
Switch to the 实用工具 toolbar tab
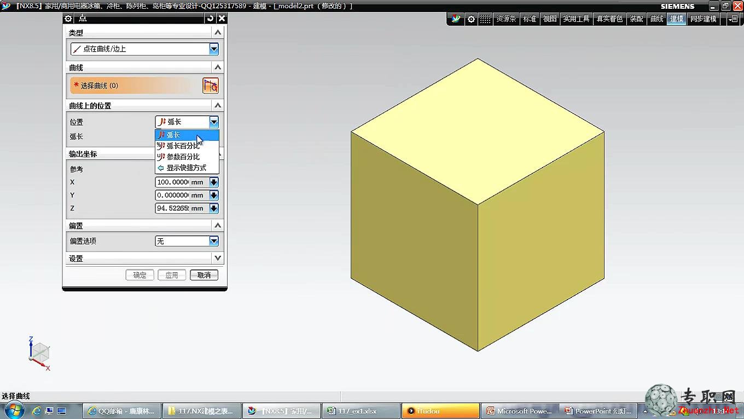576,19
